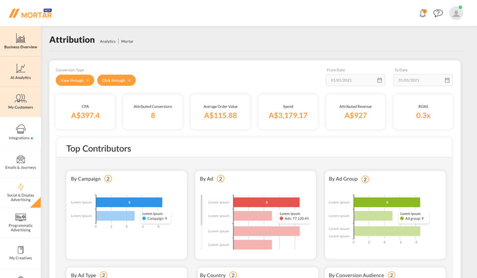This screenshot has width=477, height=278.
Task: Click the blue Campaign legend dot
Action: (x=144, y=218)
